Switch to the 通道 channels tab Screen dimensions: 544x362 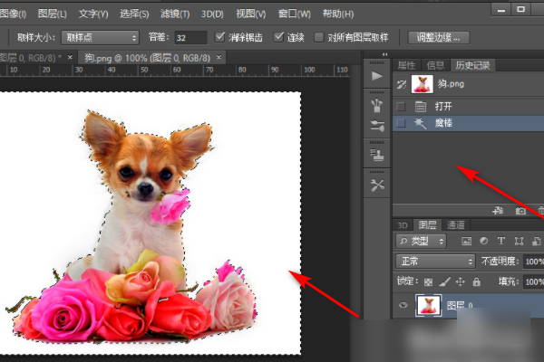pyautogui.click(x=456, y=224)
